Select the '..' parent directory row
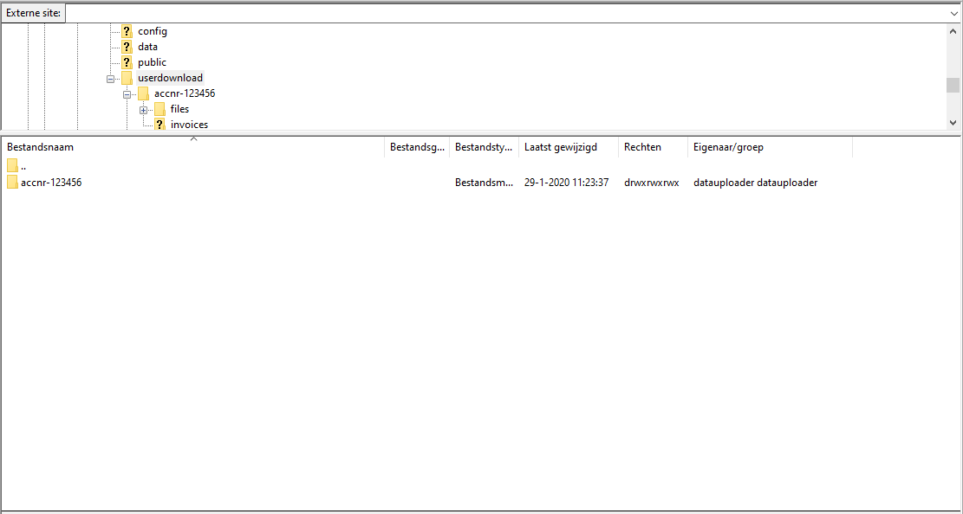 pos(427,165)
